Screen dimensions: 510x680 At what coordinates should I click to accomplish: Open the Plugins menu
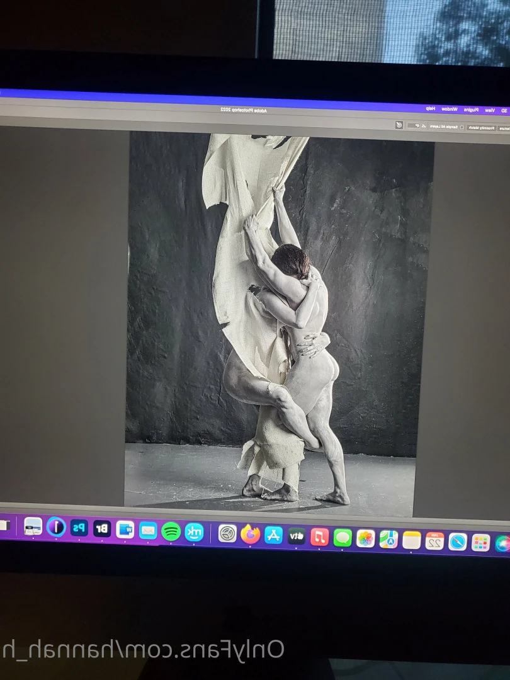472,110
